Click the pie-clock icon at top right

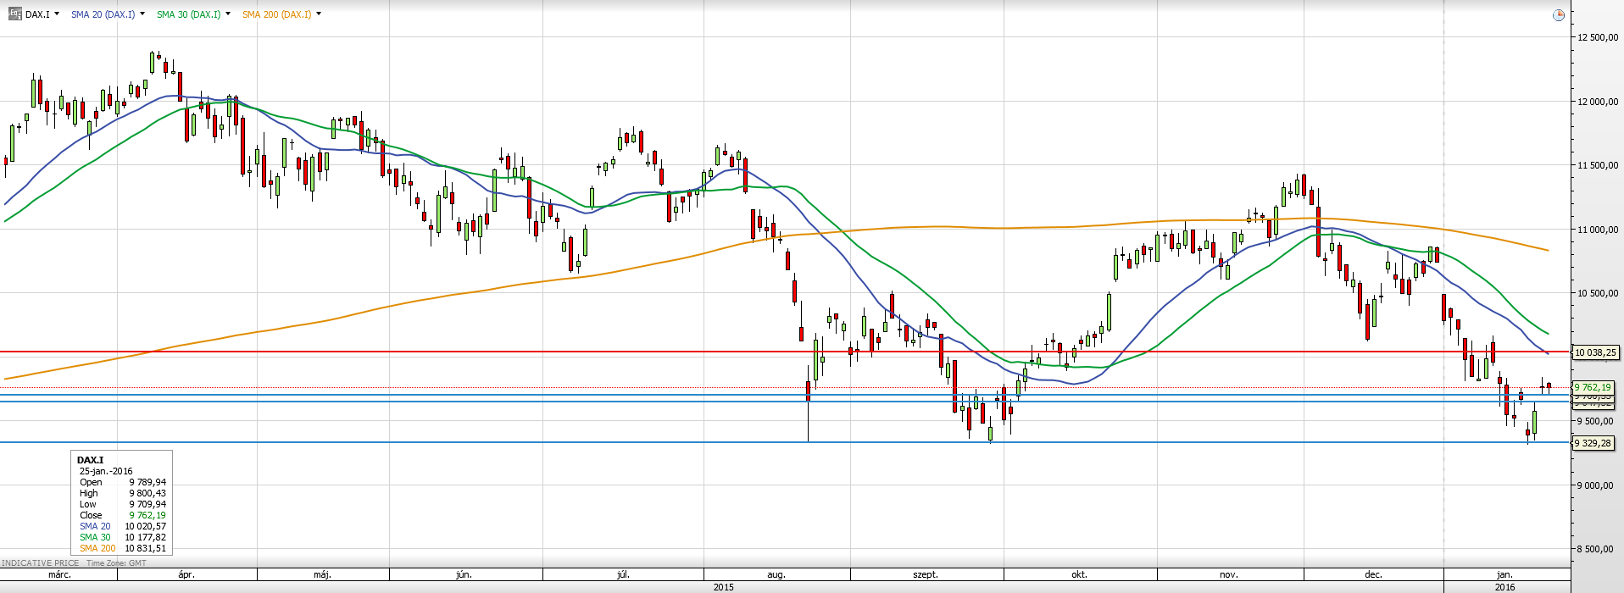[1558, 15]
